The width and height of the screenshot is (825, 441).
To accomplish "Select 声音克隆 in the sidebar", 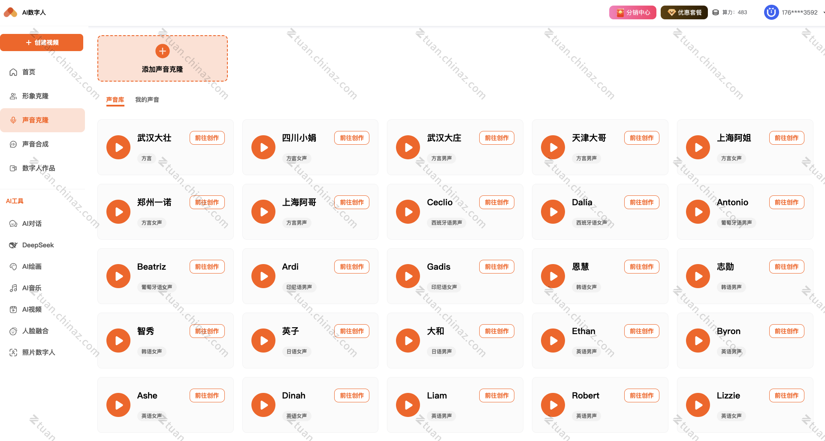I will [42, 120].
